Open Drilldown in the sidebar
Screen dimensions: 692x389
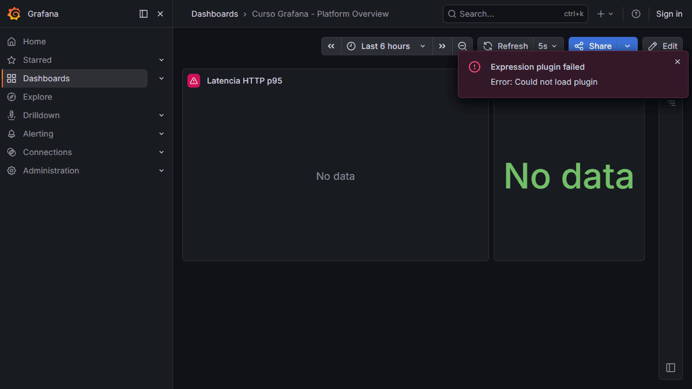pyautogui.click(x=42, y=115)
